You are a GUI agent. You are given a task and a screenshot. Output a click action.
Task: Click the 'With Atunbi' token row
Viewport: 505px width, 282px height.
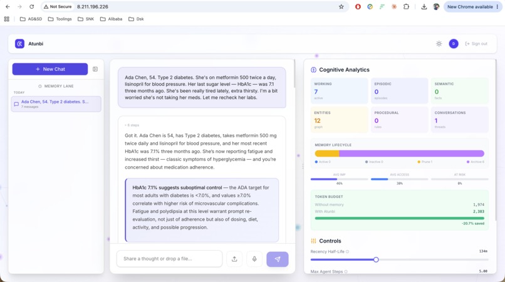399,211
